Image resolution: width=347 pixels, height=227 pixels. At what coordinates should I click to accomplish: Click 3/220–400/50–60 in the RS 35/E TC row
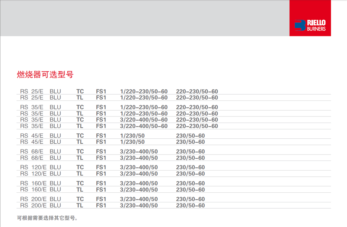point(144,120)
